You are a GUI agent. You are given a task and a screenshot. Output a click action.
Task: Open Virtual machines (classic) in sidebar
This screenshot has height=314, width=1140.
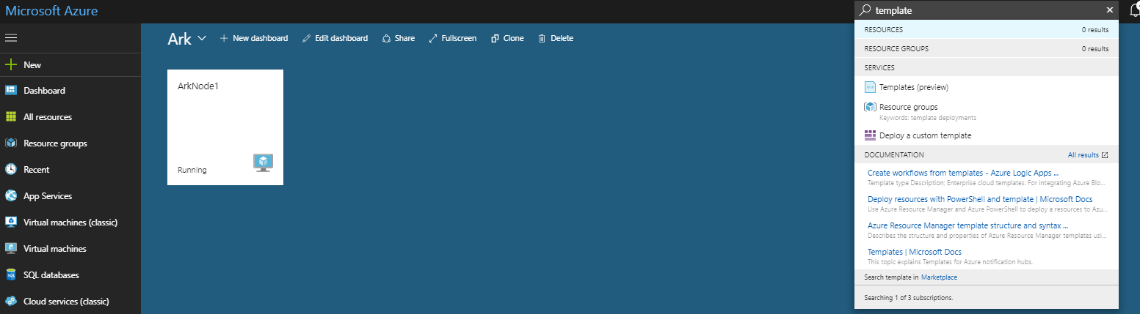[x=70, y=222]
